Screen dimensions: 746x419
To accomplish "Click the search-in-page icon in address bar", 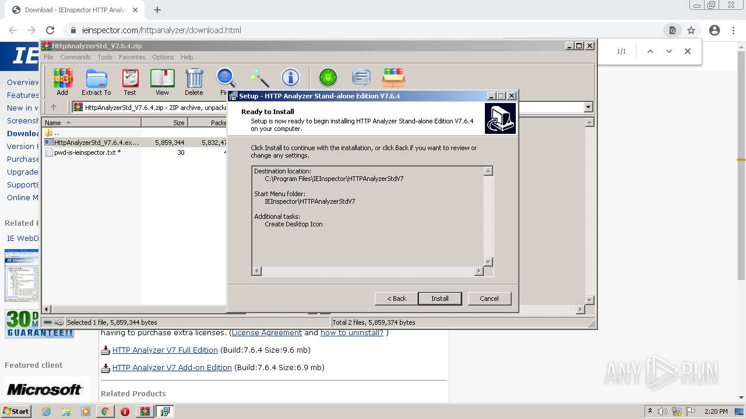I will pos(673,30).
